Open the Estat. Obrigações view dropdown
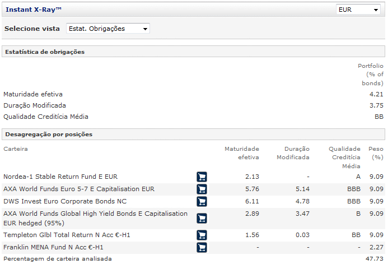The height and width of the screenshot is (264, 388). tap(108, 29)
